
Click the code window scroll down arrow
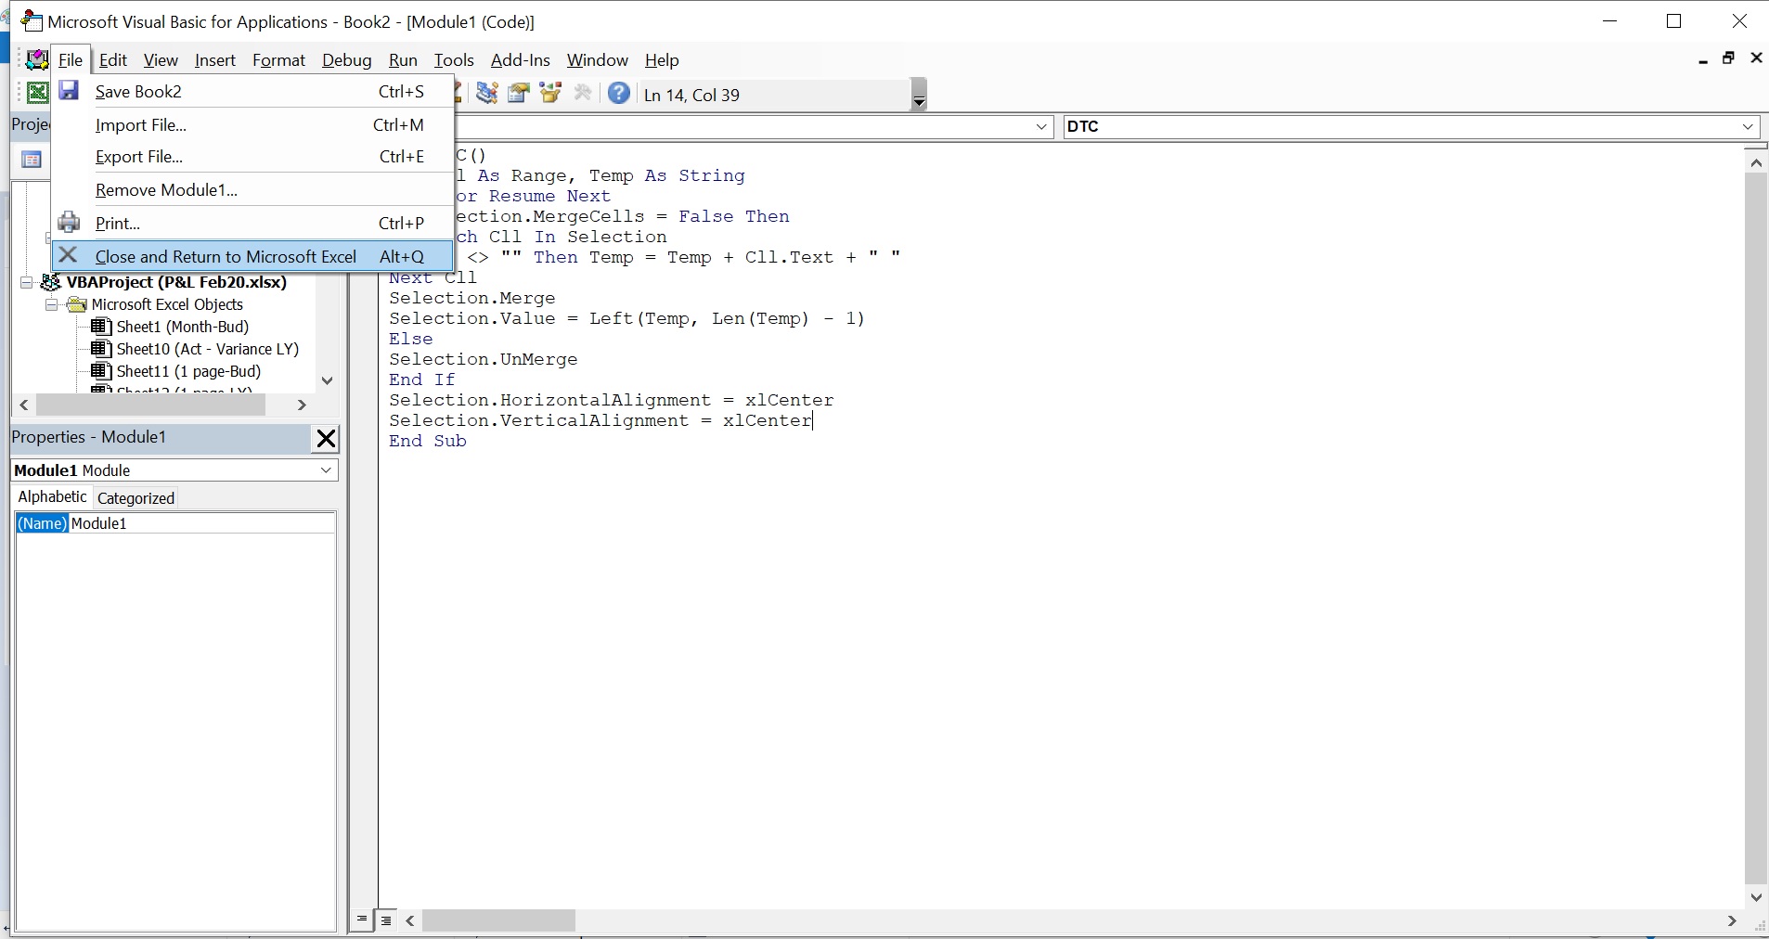click(1756, 897)
